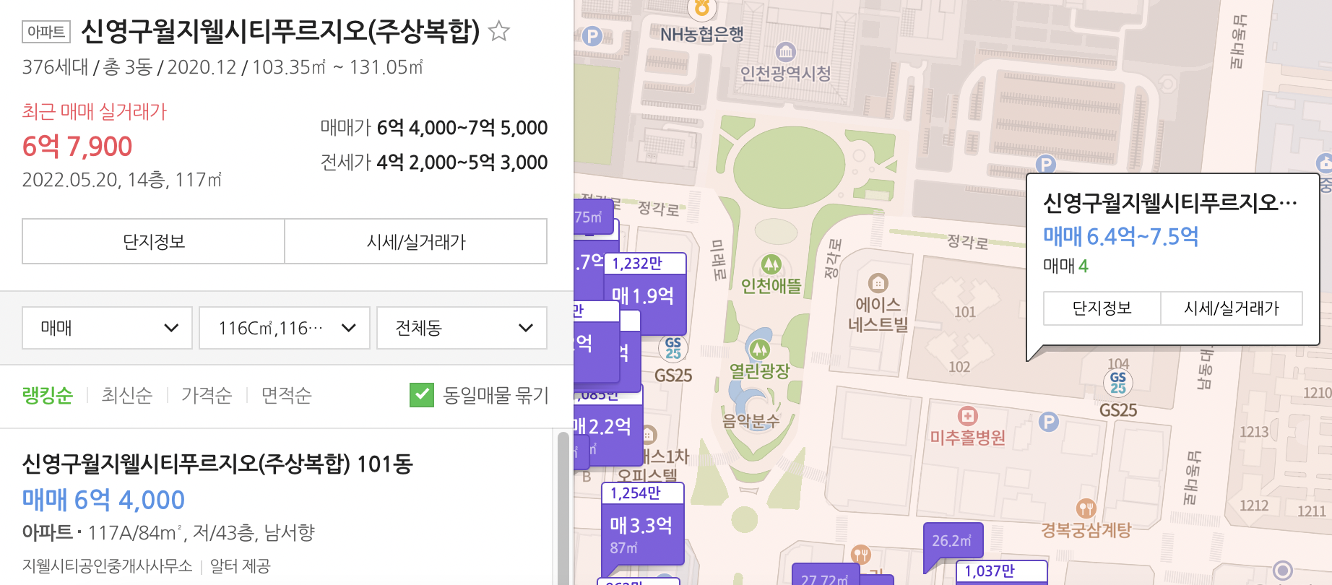The height and width of the screenshot is (585, 1332).
Task: Click the 최근 매매 실거래가 6억 7,900 price
Action: pyautogui.click(x=77, y=147)
